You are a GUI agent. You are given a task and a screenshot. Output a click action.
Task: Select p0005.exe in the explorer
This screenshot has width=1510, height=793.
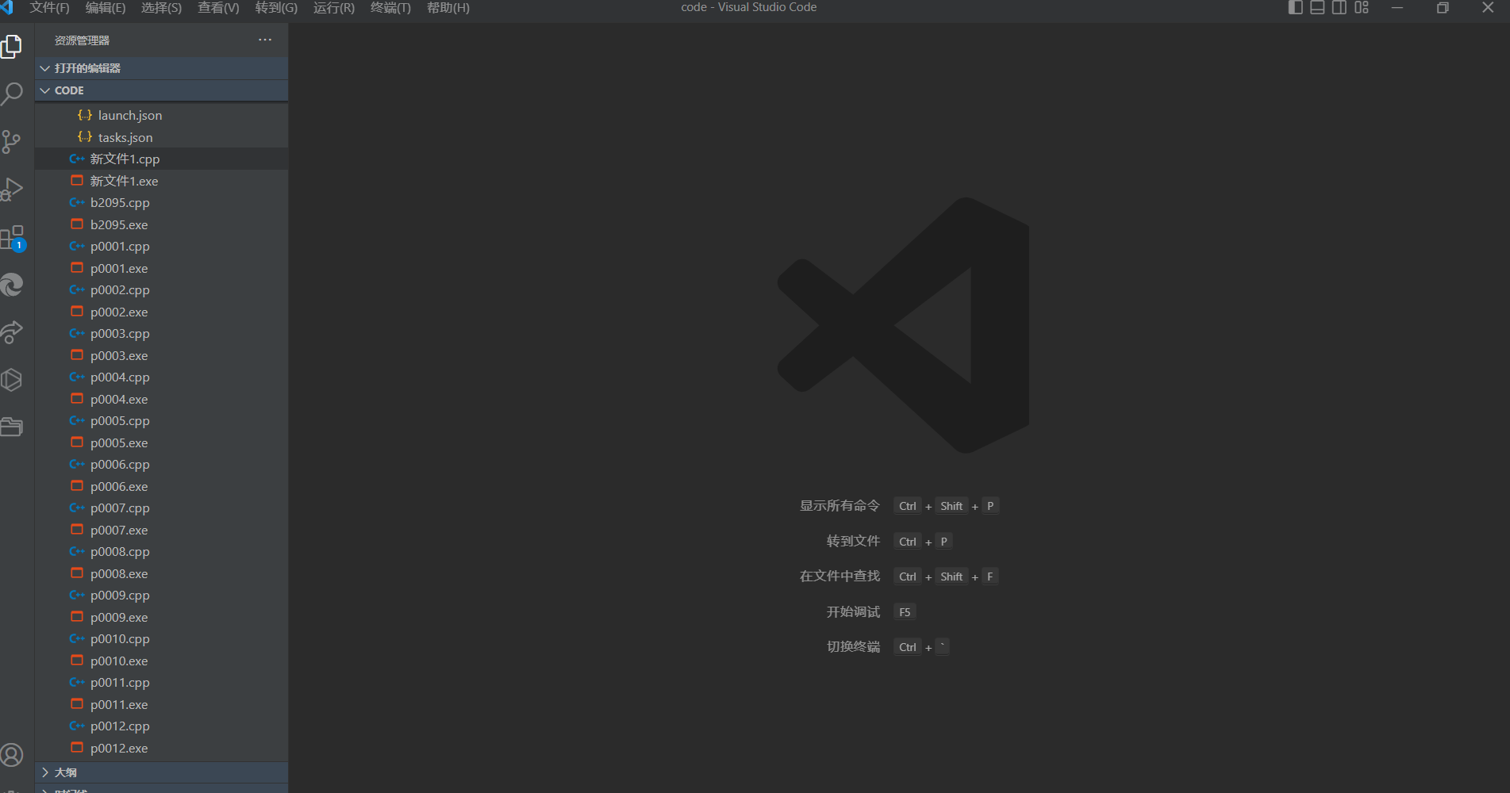click(162, 442)
